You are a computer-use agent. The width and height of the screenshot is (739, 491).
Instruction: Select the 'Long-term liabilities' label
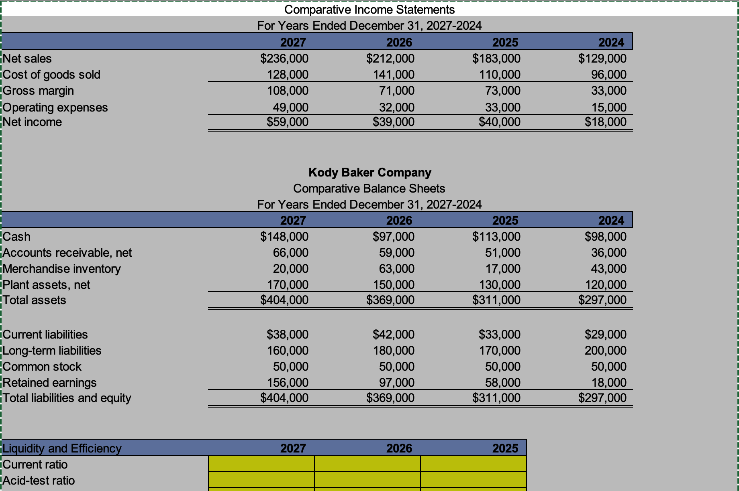[52, 351]
